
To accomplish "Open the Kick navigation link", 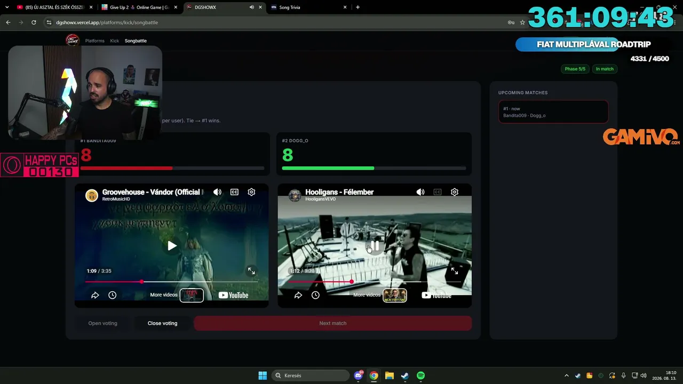I will pos(115,41).
